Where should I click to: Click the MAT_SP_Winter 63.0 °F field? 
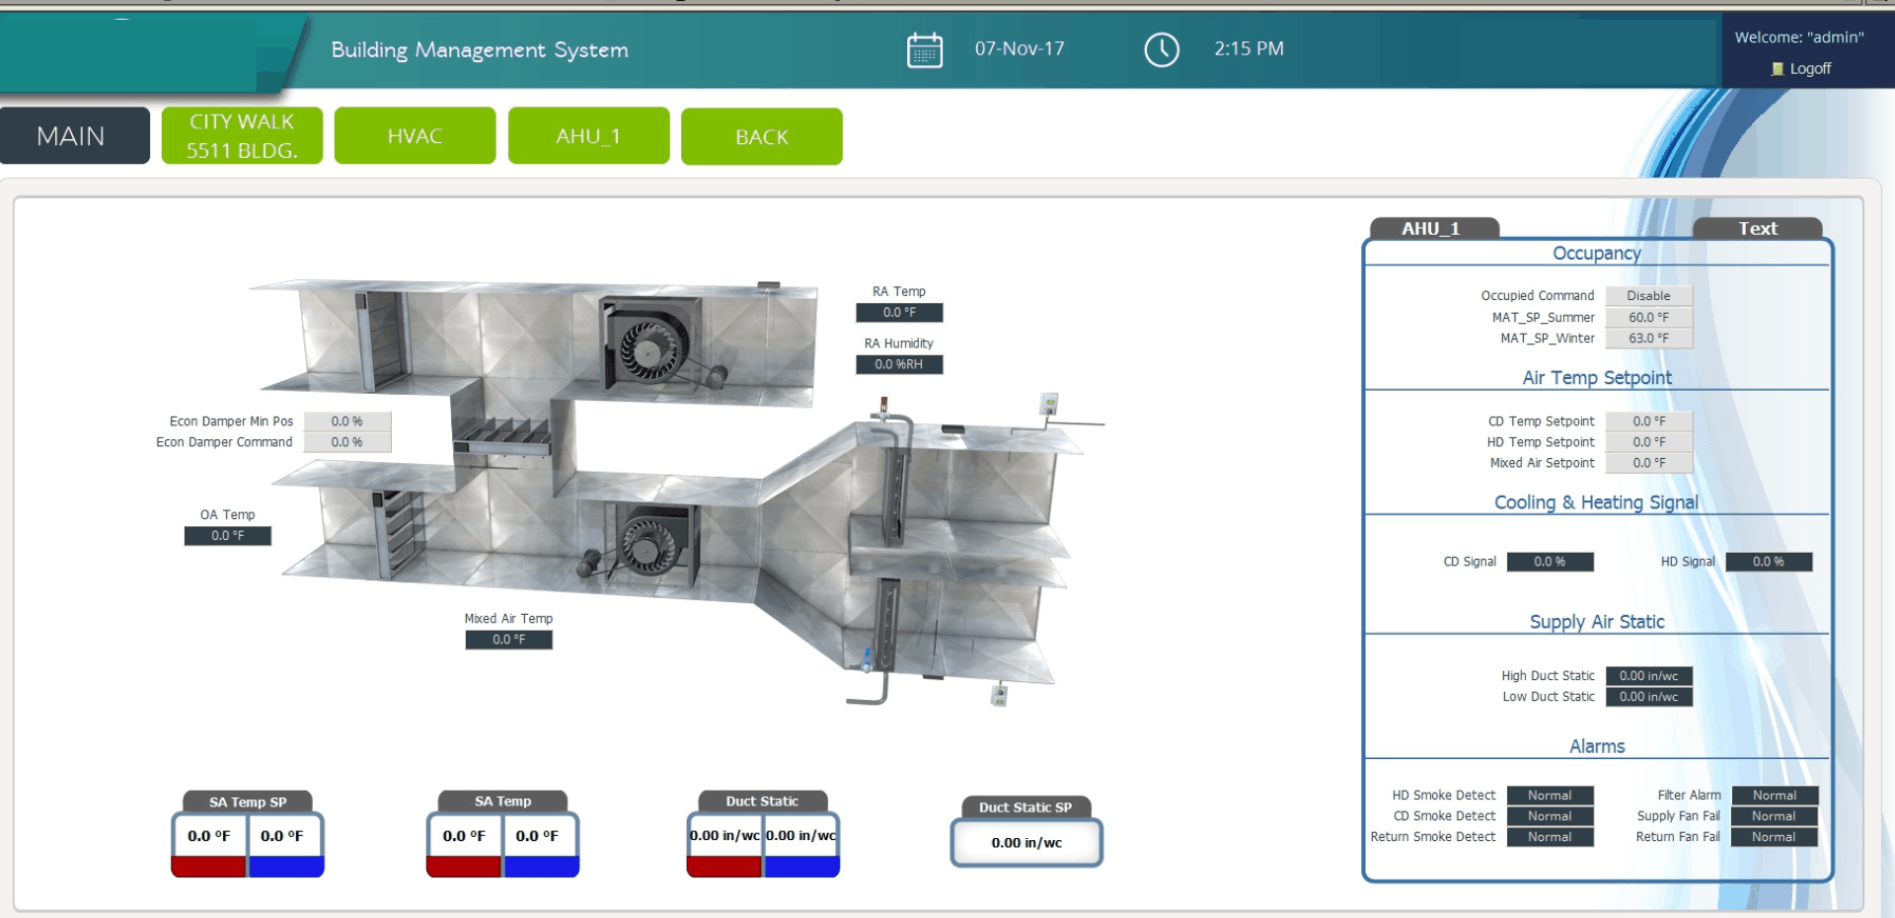[x=1648, y=339]
